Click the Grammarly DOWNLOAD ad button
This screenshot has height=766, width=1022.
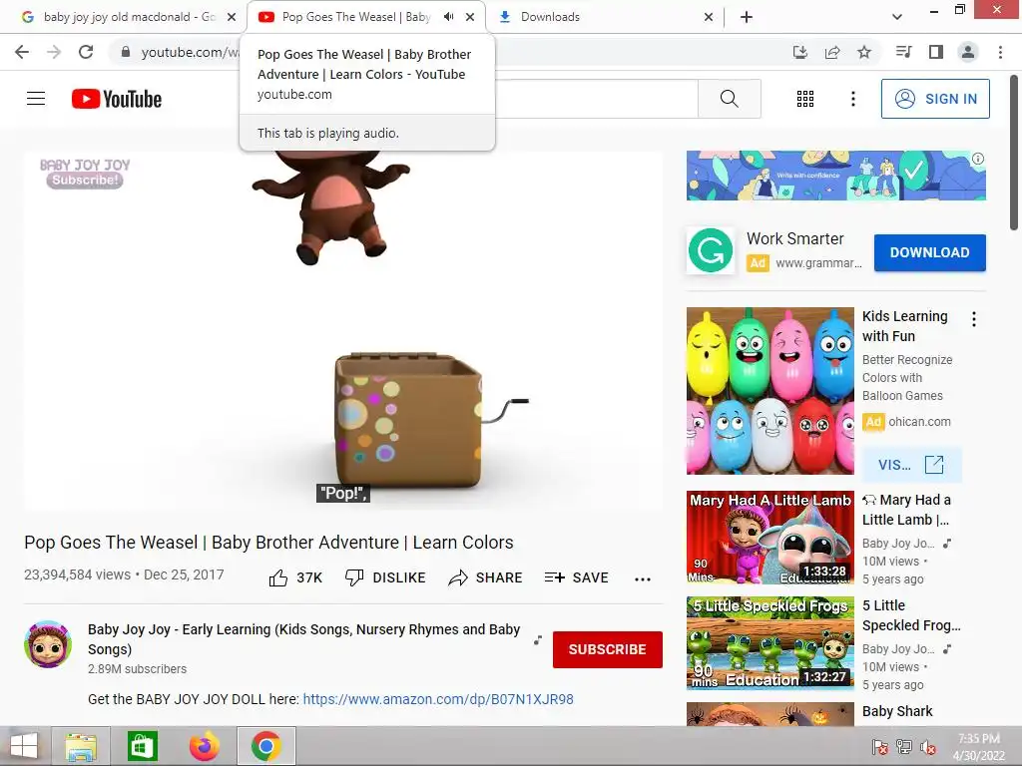click(x=929, y=252)
